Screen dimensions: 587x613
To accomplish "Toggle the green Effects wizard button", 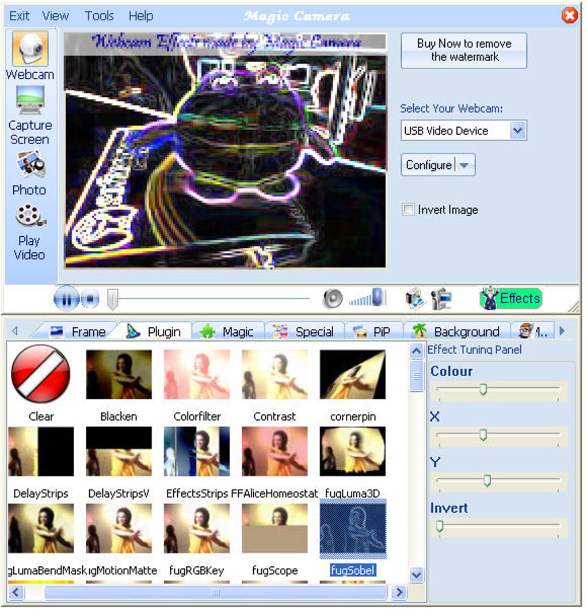I will (x=512, y=300).
